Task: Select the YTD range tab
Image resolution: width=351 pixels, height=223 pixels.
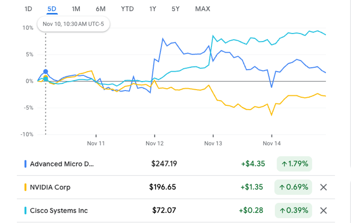Action: (127, 9)
